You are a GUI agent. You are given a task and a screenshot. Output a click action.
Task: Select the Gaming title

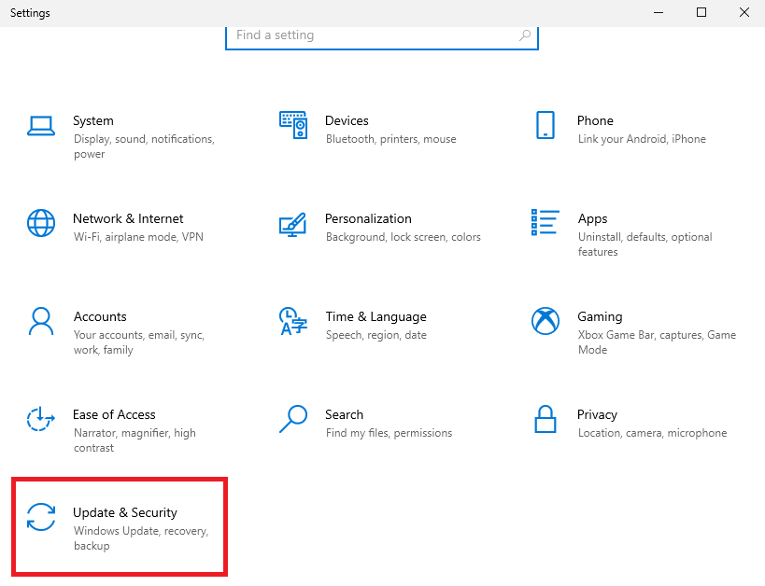(x=600, y=317)
